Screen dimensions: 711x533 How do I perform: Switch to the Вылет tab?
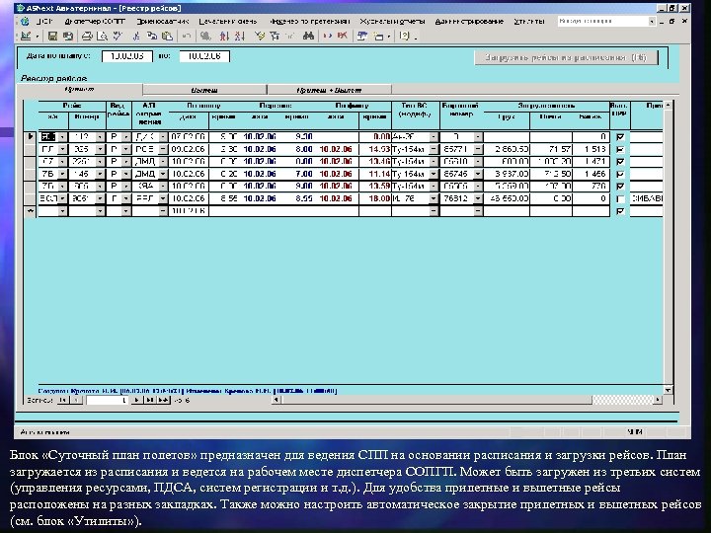[204, 90]
